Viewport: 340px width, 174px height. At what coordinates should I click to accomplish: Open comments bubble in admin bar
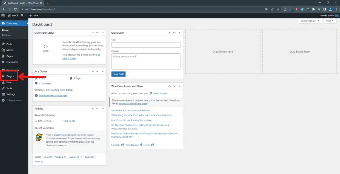click(23, 15)
